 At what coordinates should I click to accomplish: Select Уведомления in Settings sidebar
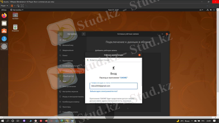pyautogui.click(x=71, y=50)
